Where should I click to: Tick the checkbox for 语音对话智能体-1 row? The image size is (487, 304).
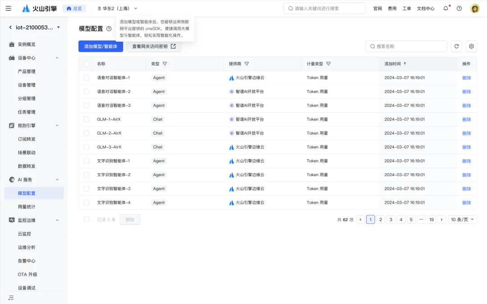pos(87,77)
